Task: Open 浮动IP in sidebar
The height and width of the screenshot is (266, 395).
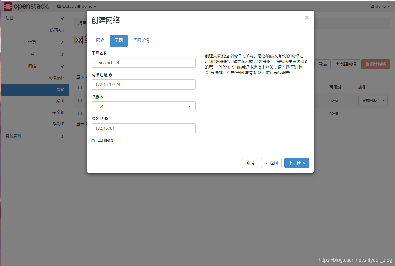Action: [58, 124]
